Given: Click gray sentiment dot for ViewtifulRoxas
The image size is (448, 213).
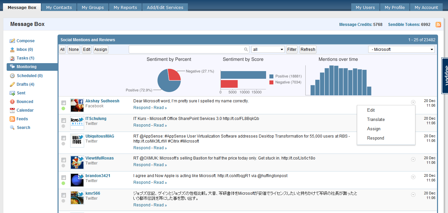Looking at the screenshot, I should 63,165.
